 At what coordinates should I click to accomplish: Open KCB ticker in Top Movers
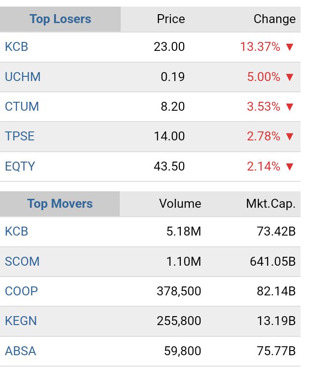coord(16,231)
